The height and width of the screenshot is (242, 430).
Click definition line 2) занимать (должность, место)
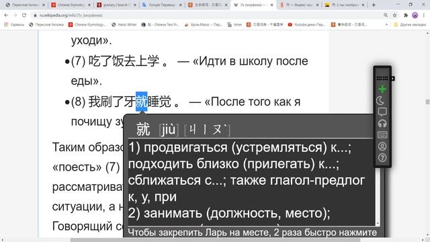coord(229,213)
